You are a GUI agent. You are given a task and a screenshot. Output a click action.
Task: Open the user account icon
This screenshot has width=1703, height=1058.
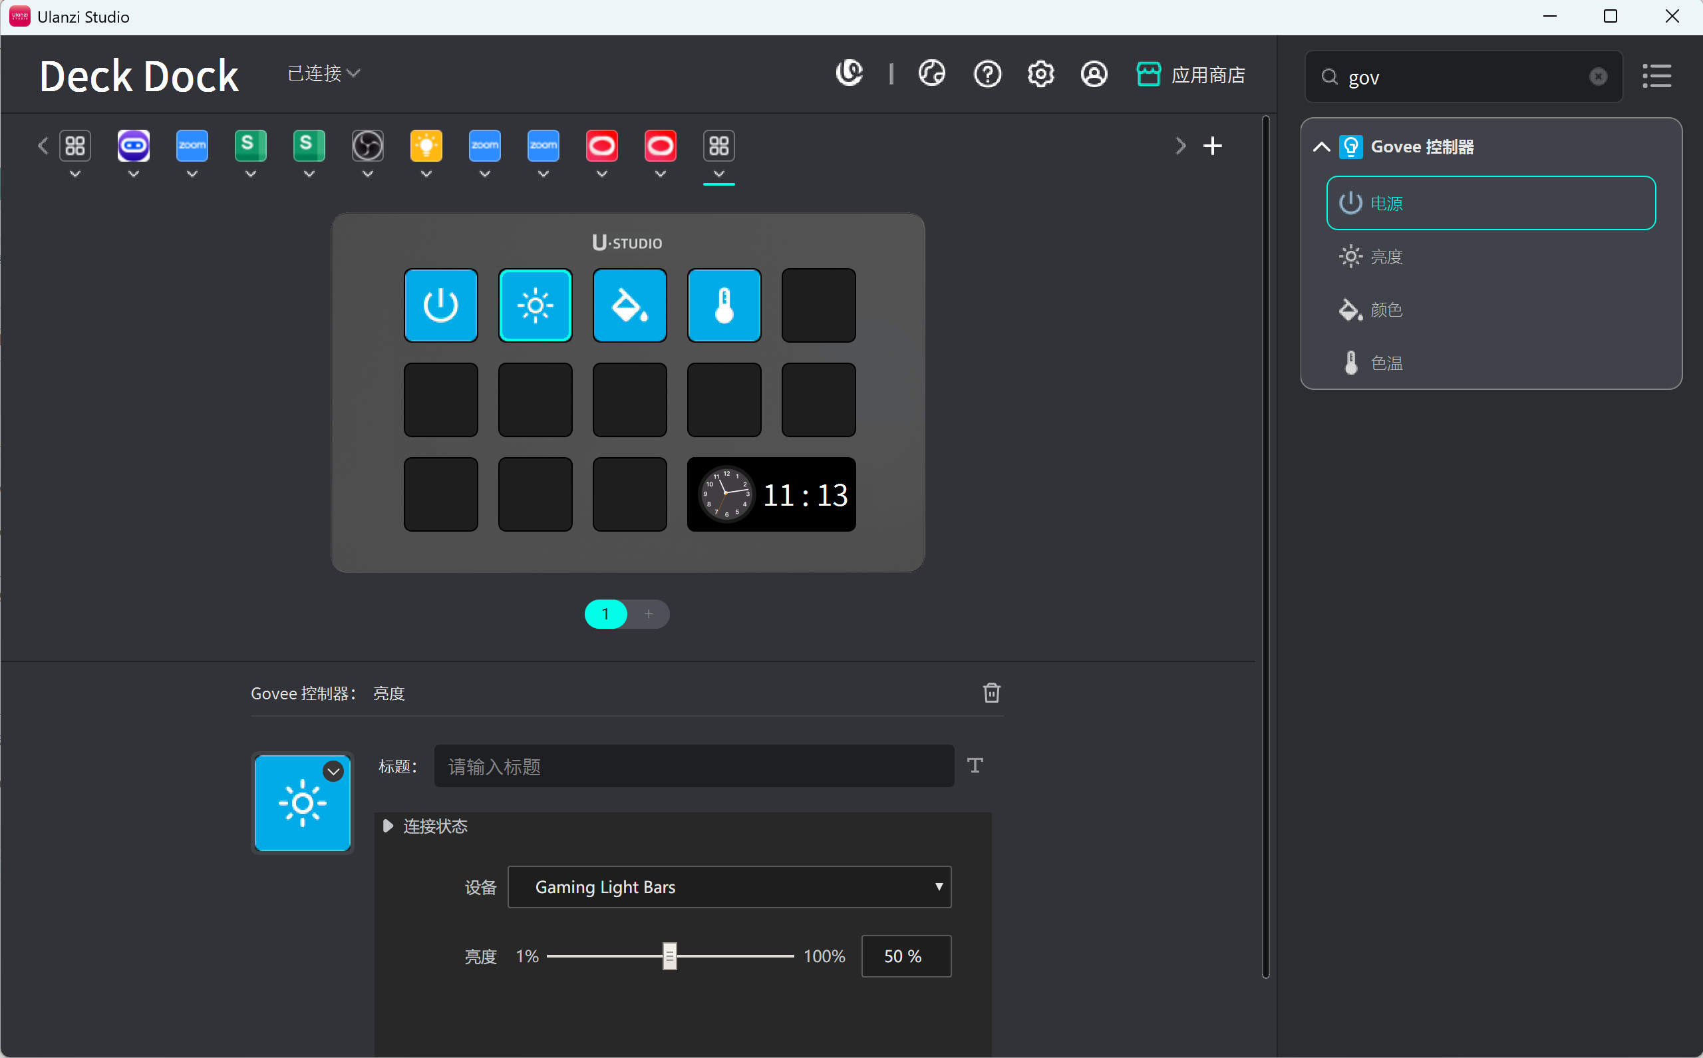(1094, 73)
